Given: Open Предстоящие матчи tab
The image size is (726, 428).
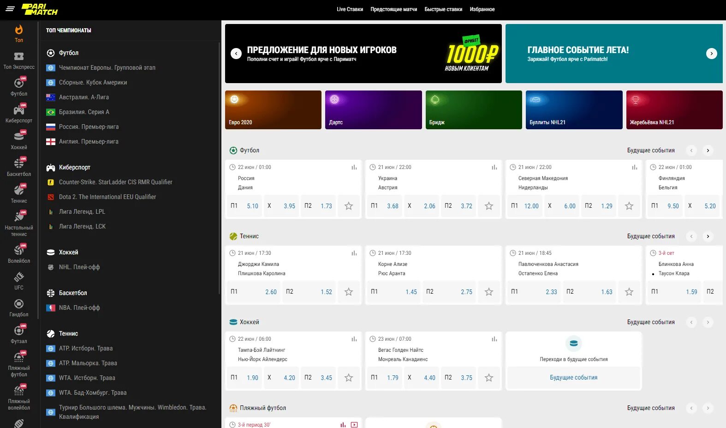Looking at the screenshot, I should tap(394, 9).
